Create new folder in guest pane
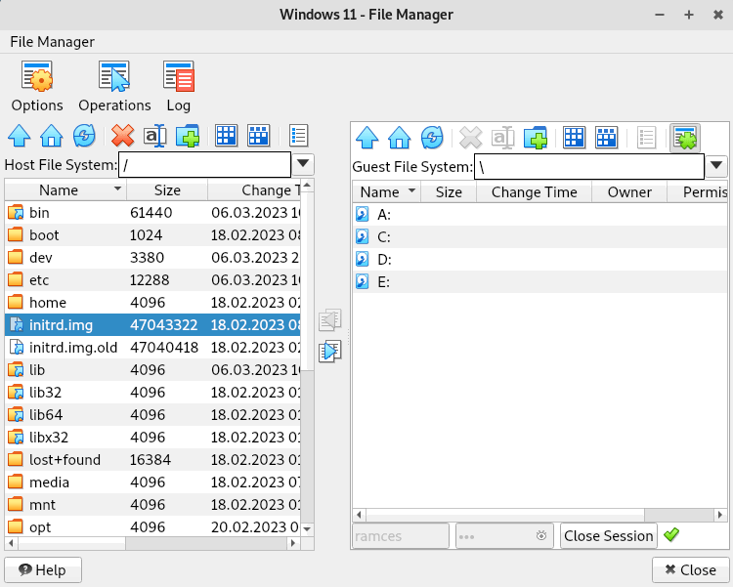This screenshot has width=733, height=587. 536,138
